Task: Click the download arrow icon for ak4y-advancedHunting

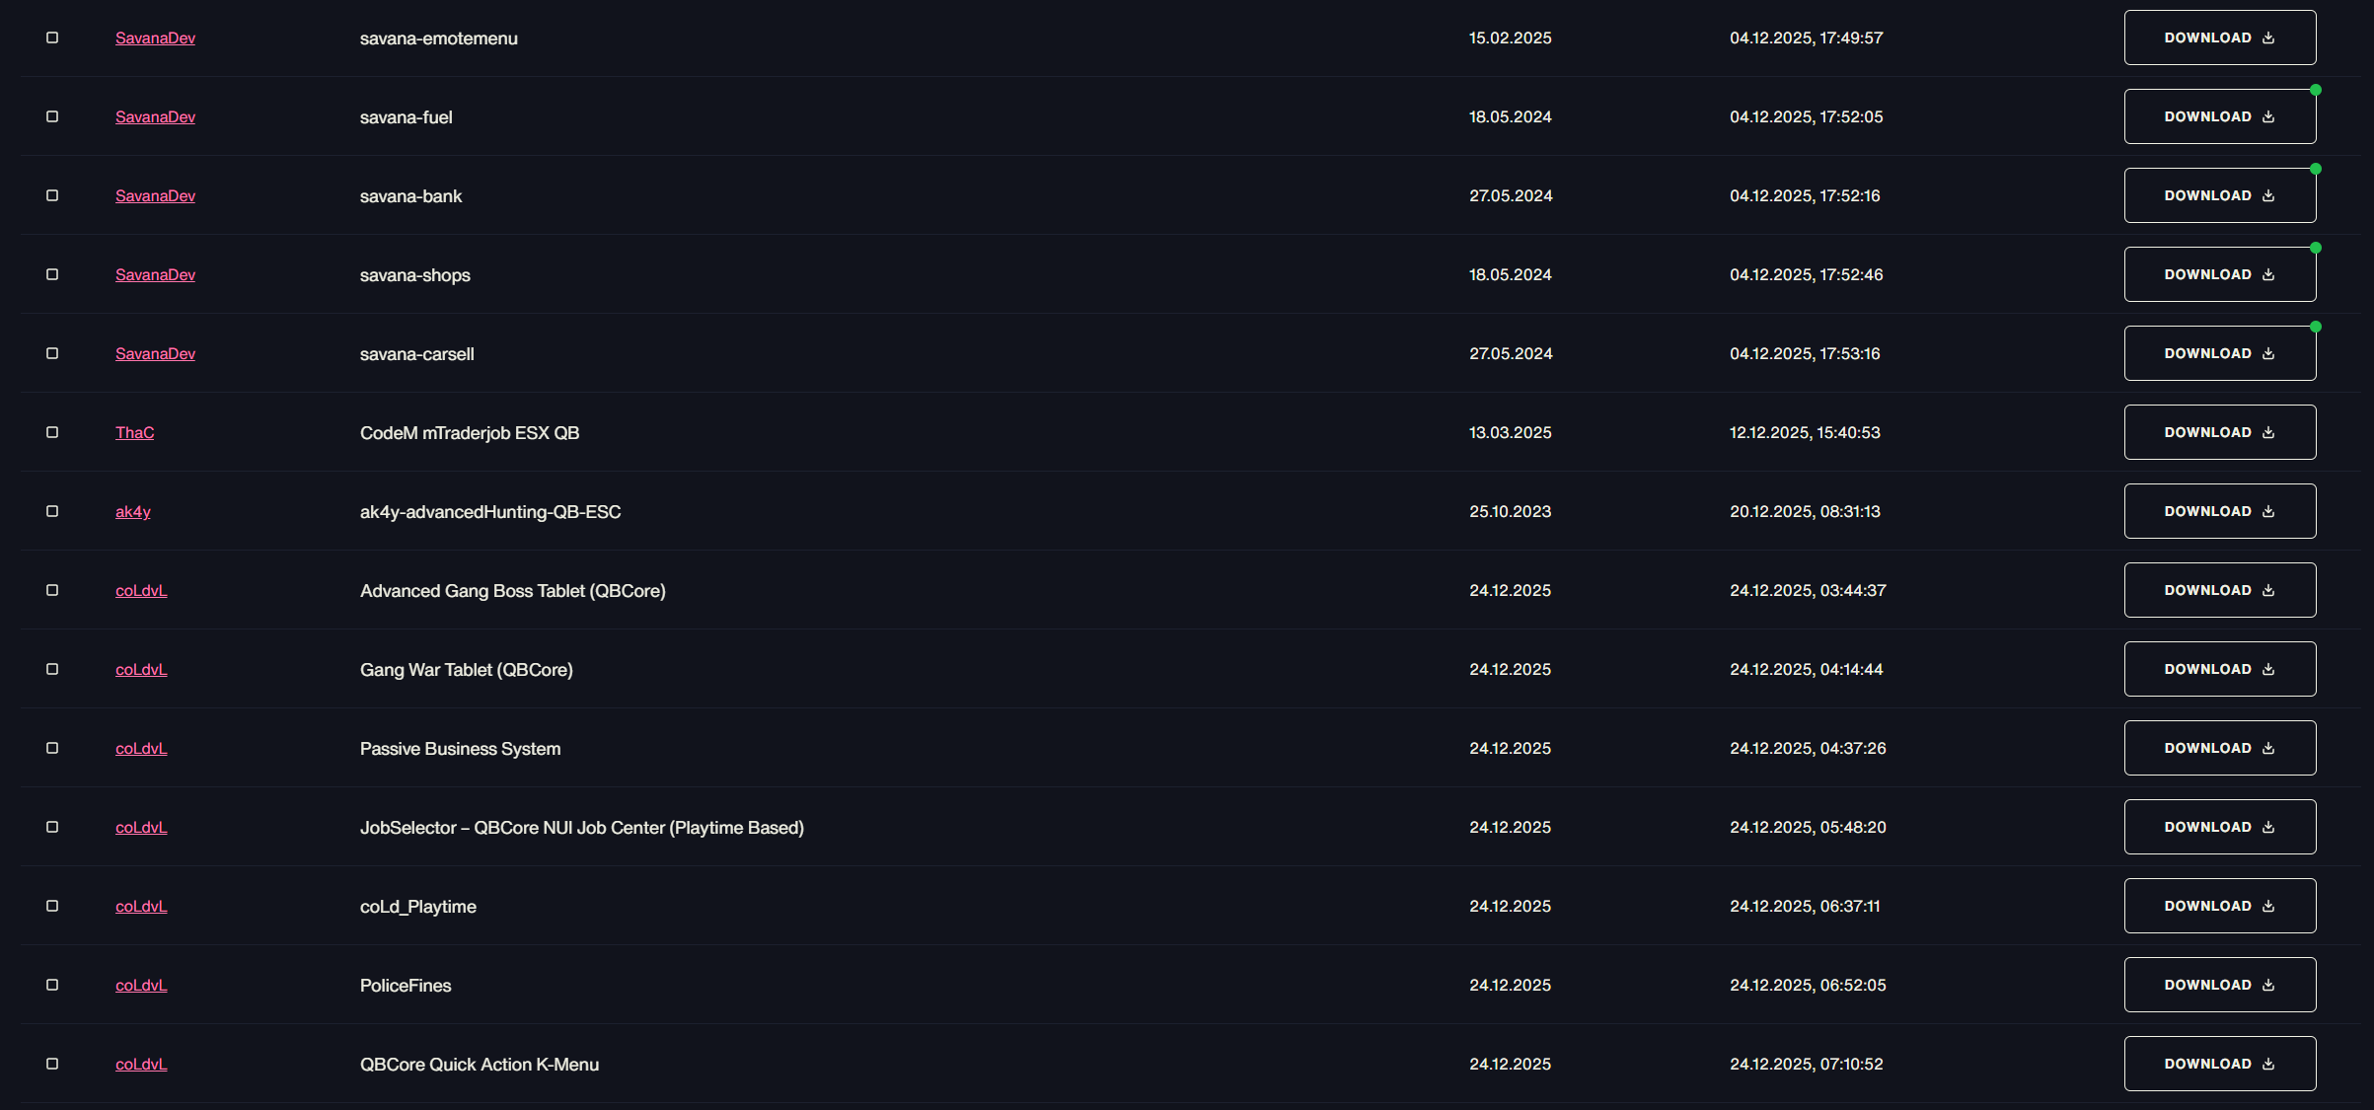Action: (x=2268, y=511)
